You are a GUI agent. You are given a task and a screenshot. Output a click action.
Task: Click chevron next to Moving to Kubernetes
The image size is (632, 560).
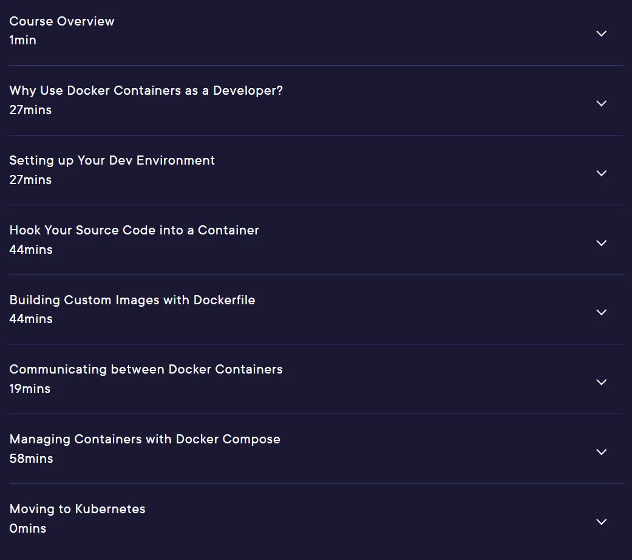(x=602, y=521)
